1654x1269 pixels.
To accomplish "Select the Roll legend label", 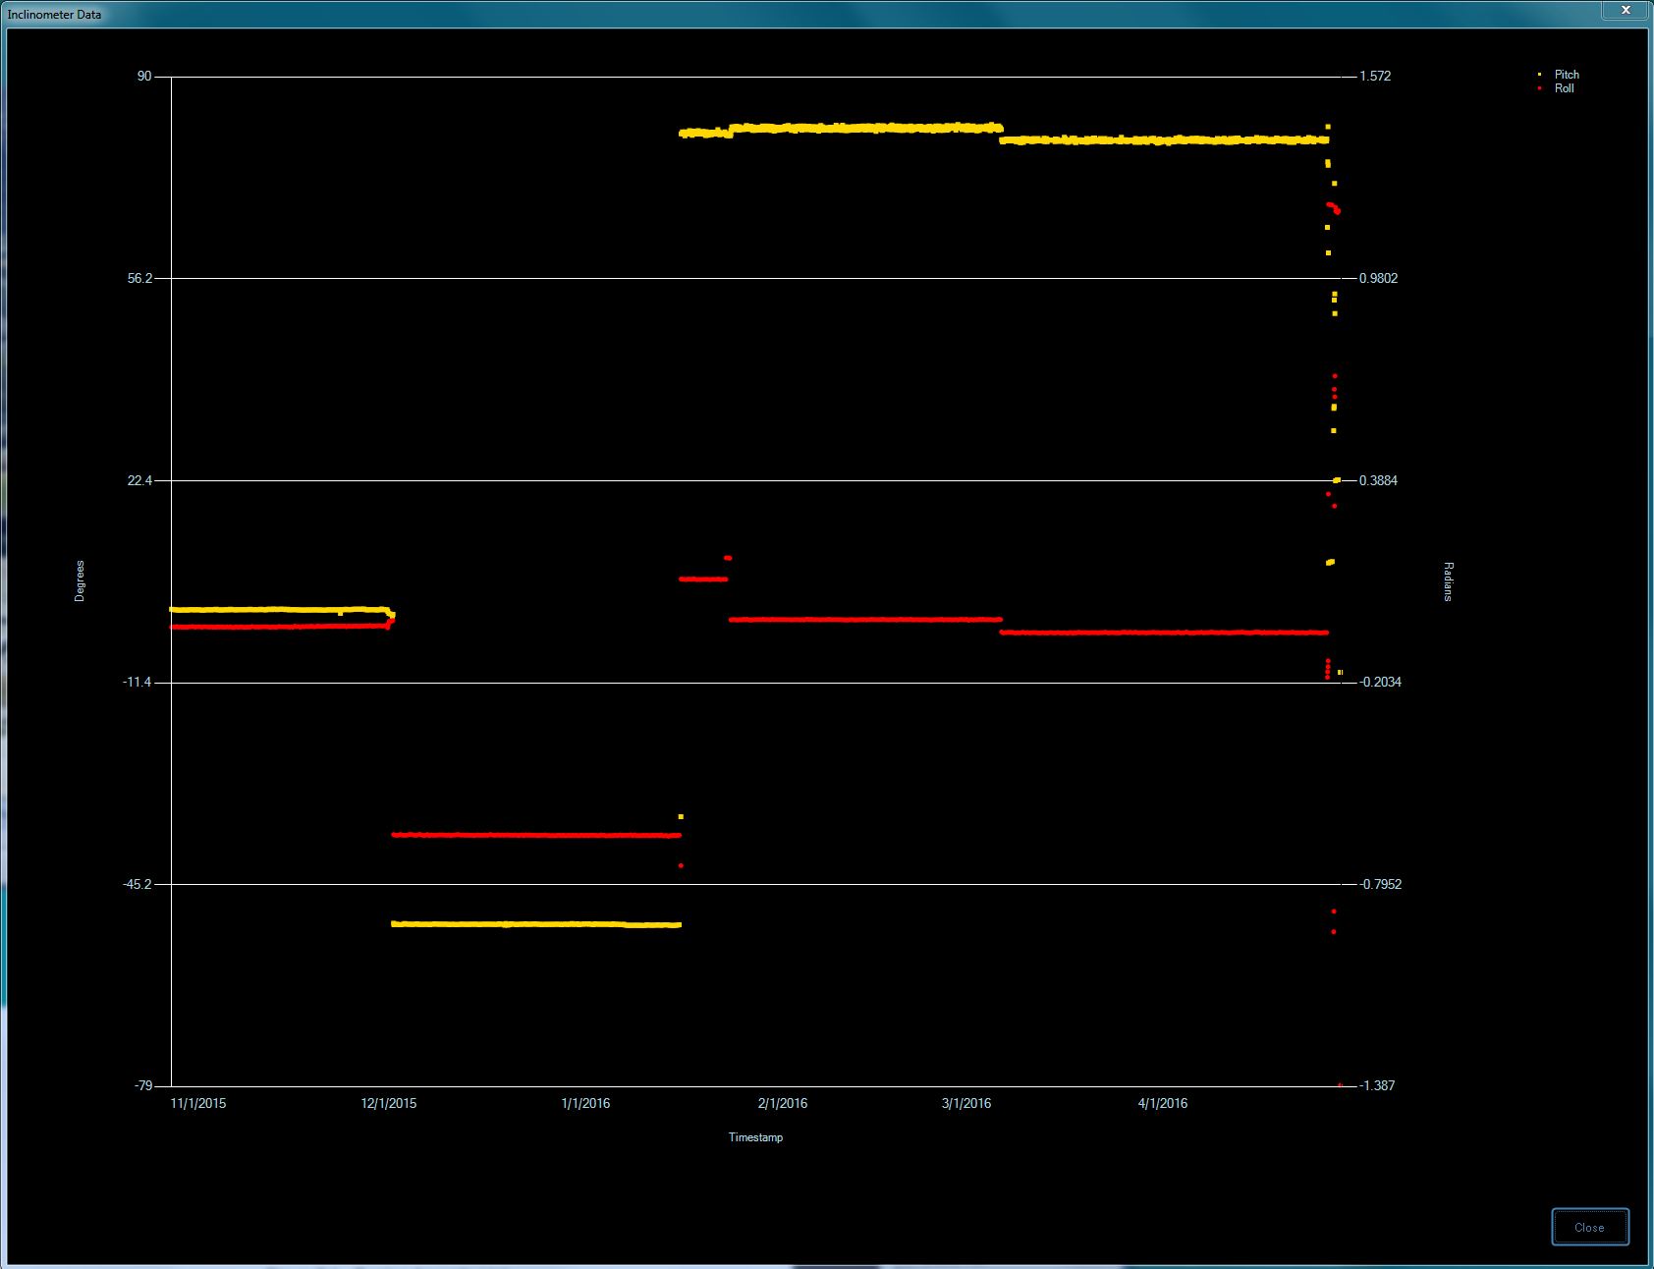I will pos(1564,88).
